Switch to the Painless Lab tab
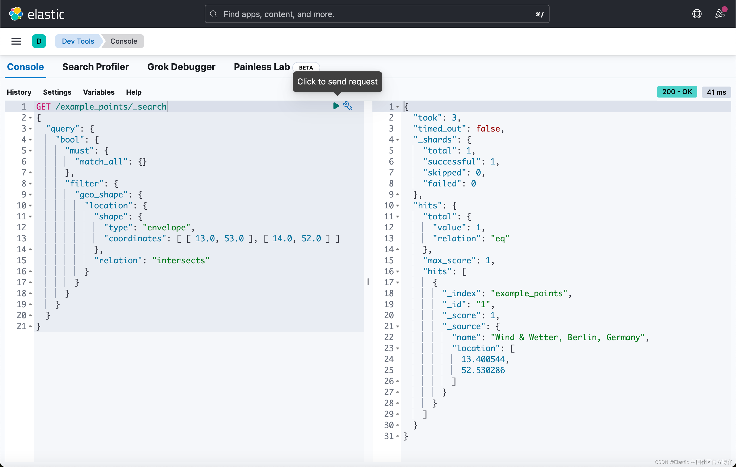This screenshot has height=467, width=736. pyautogui.click(x=261, y=67)
